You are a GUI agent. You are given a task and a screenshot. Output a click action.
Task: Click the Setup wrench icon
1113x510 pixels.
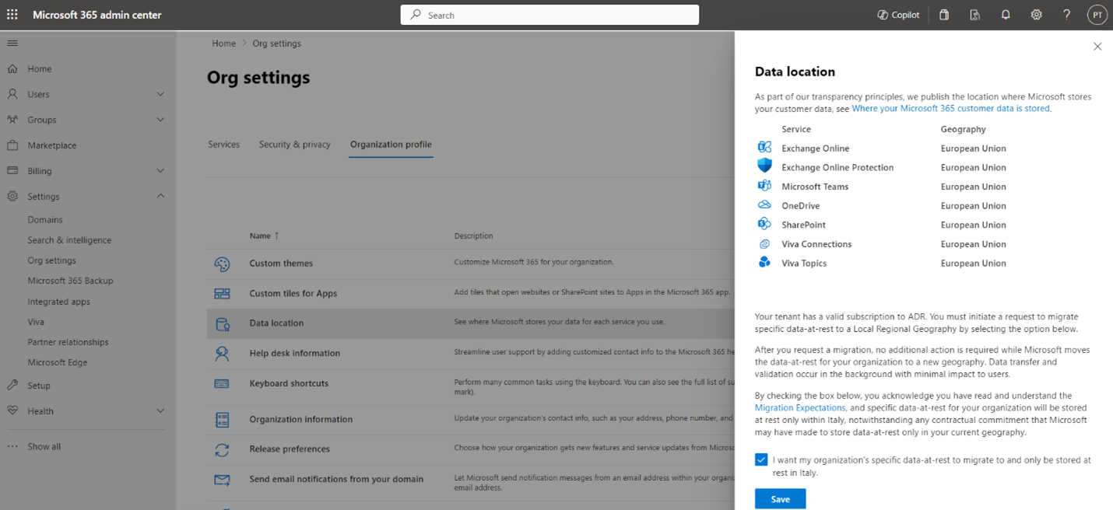[12, 386]
